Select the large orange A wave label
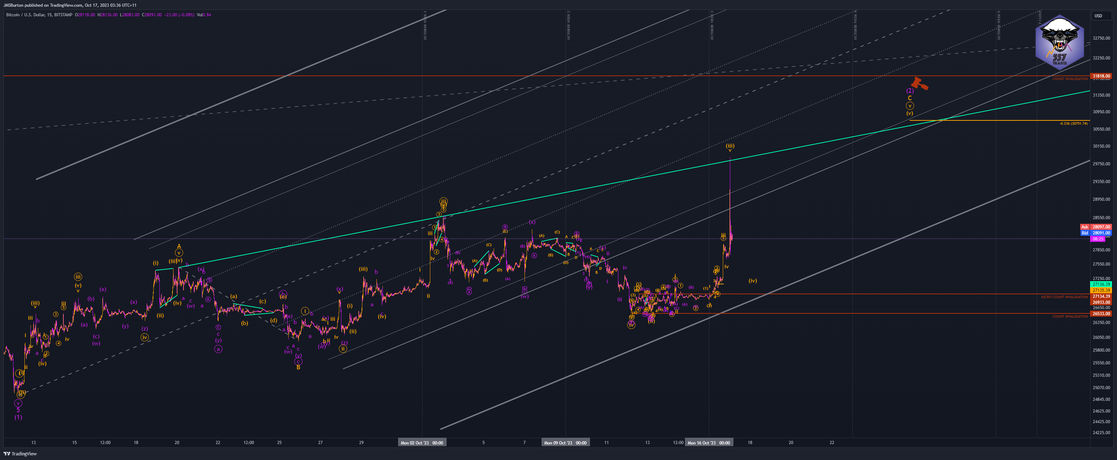 coord(178,246)
